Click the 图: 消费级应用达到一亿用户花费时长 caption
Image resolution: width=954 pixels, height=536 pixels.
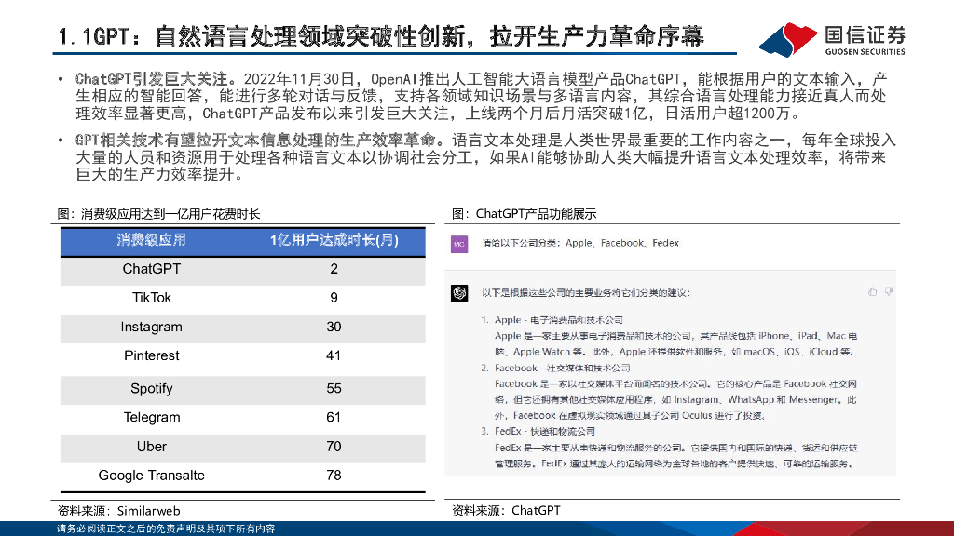158,214
